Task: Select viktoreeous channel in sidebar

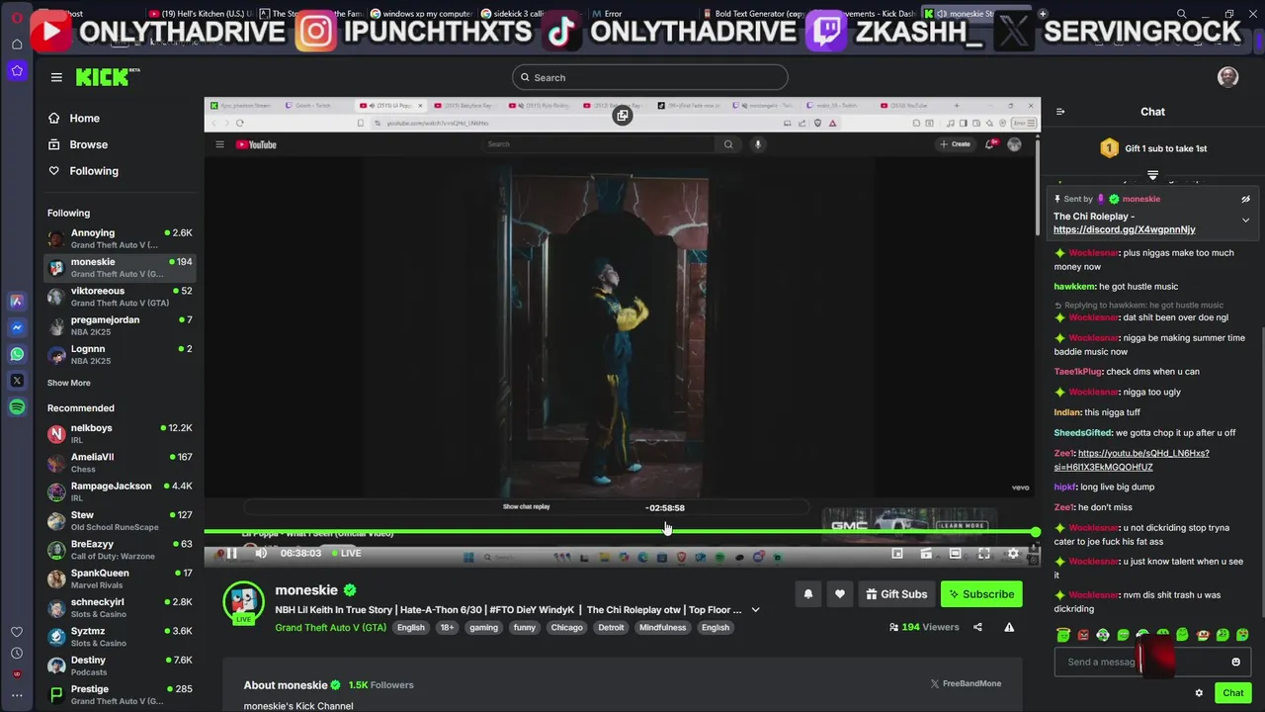Action: point(119,297)
